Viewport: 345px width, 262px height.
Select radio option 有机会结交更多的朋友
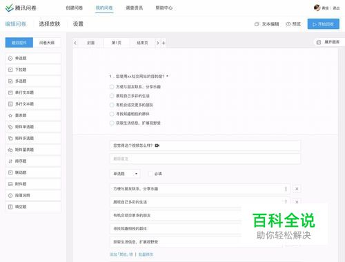112,105
